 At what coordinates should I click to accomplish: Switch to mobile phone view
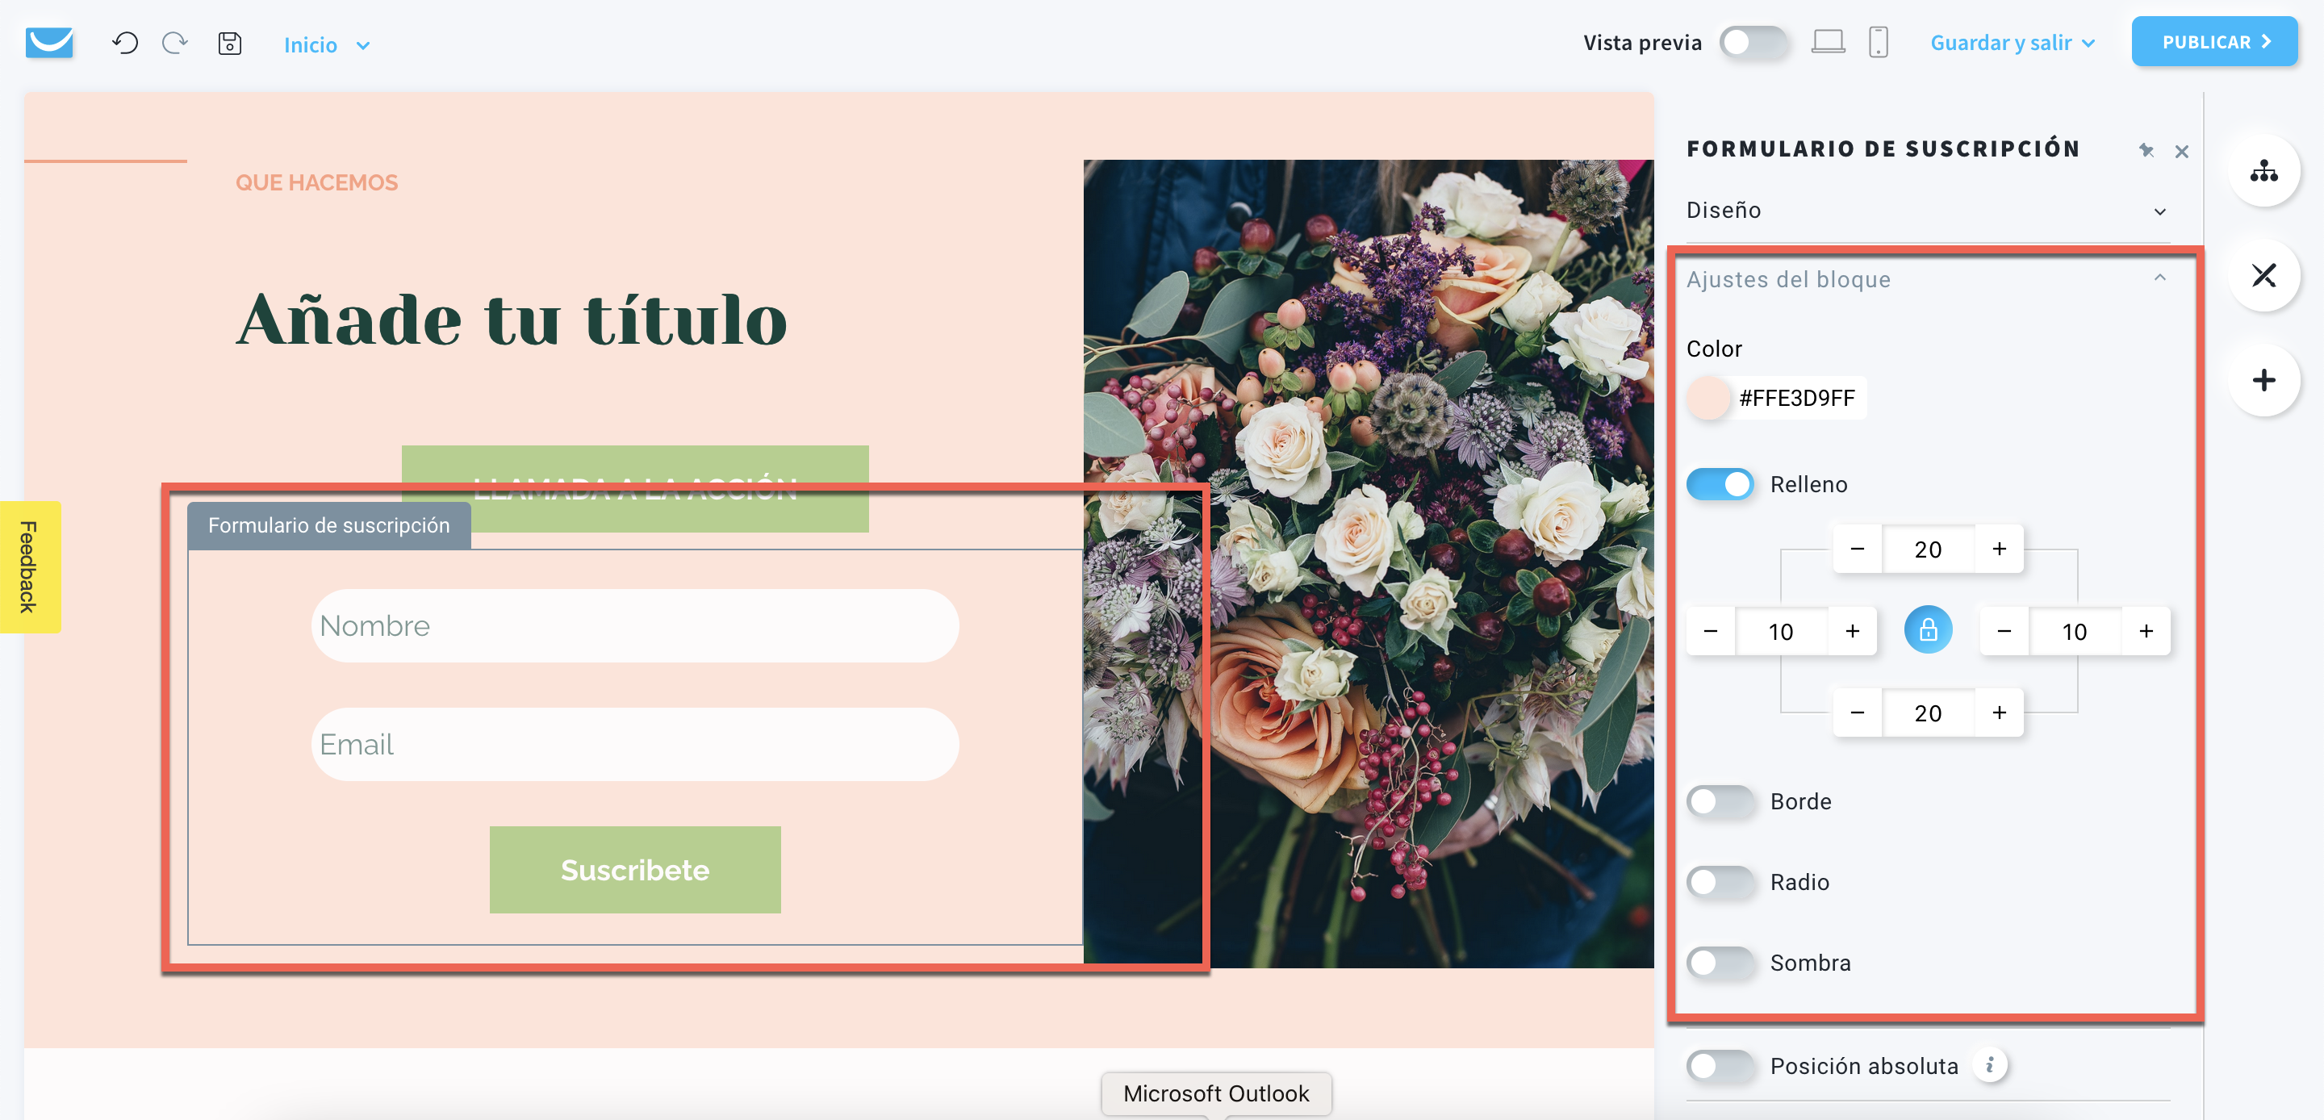point(1878,43)
